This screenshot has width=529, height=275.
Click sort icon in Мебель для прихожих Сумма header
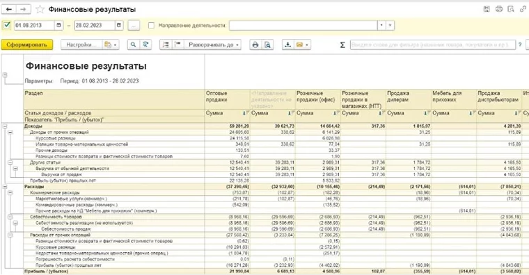point(473,113)
